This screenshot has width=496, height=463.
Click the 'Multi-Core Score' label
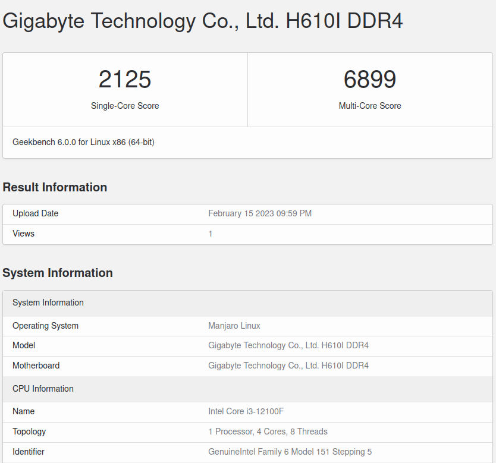pyautogui.click(x=370, y=106)
